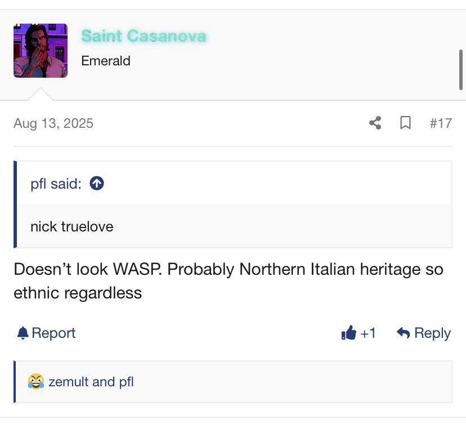Click the Emerald user rank label
This screenshot has width=466, height=424.
106,61
